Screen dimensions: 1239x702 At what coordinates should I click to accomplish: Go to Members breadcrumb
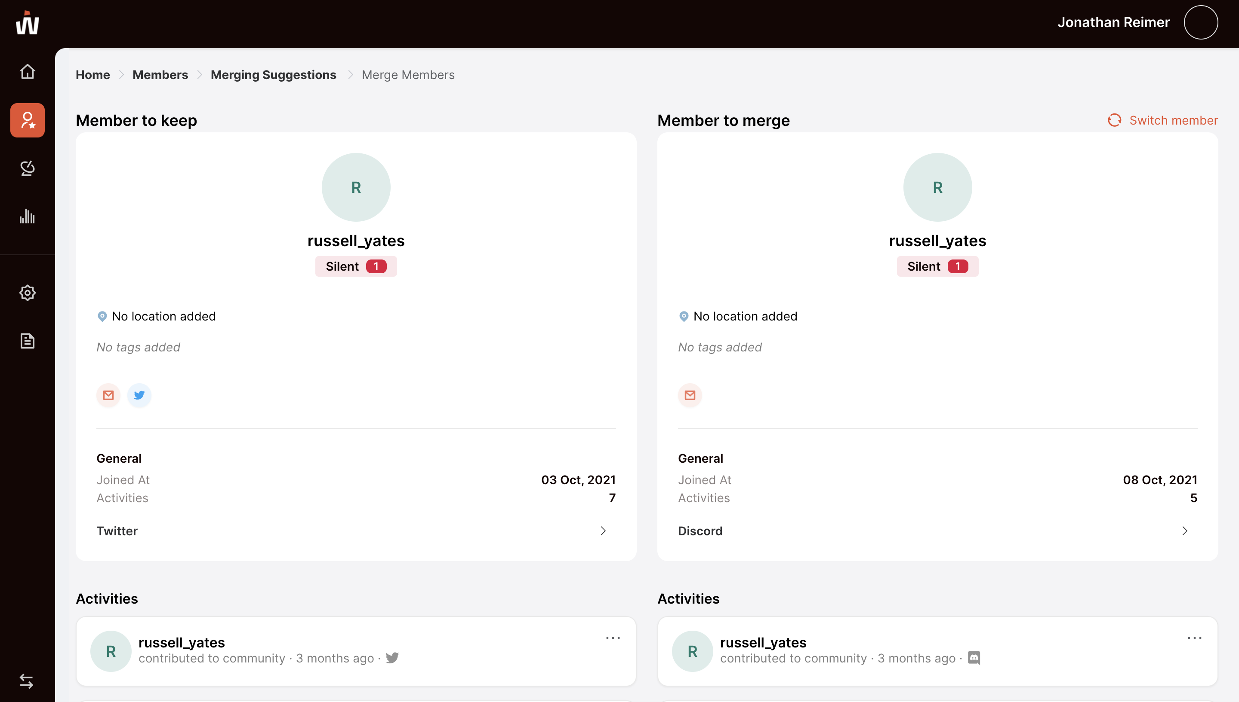[160, 75]
